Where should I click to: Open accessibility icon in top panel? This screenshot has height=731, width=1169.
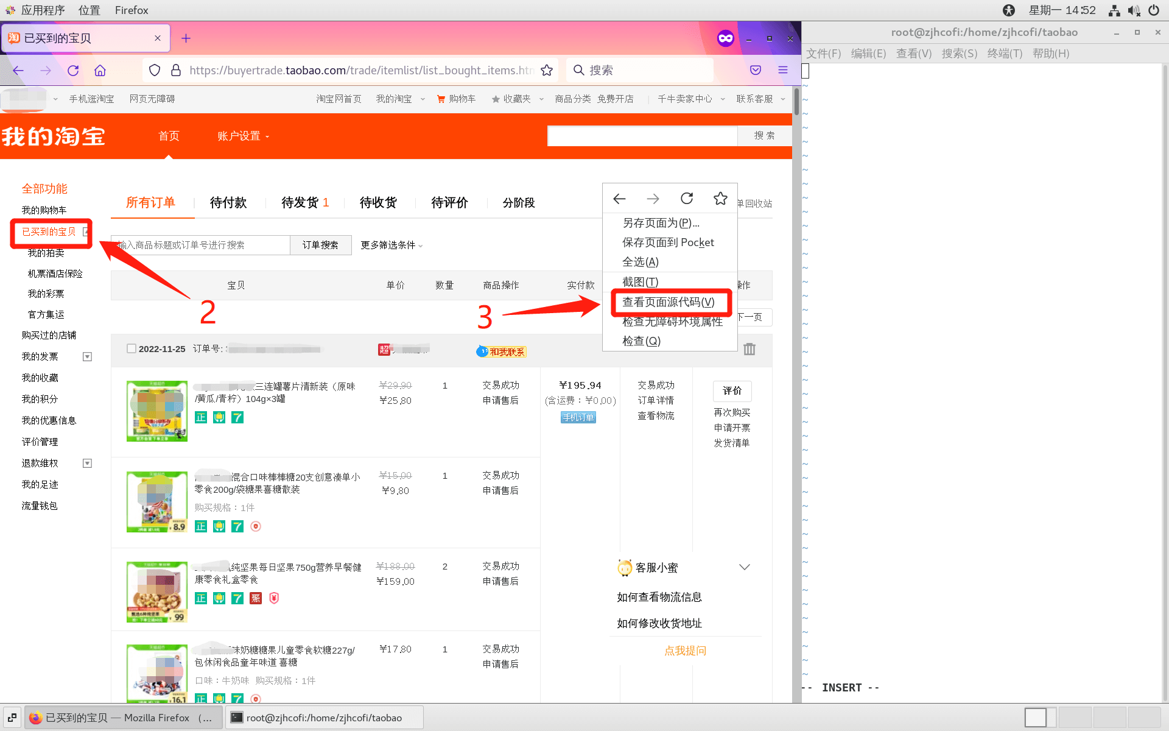point(1009,10)
